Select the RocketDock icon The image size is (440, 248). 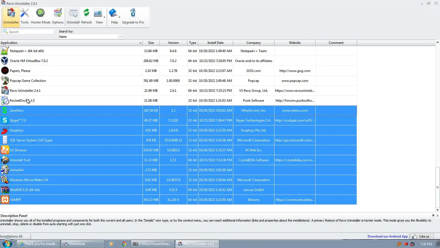pyautogui.click(x=5, y=101)
